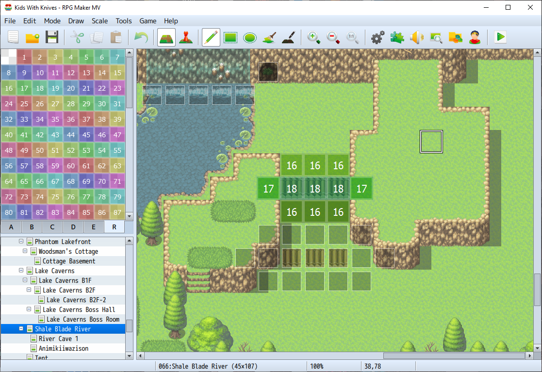Collapse the Lake Caverns Boss Hall branch
This screenshot has height=372, width=542.
click(29, 309)
